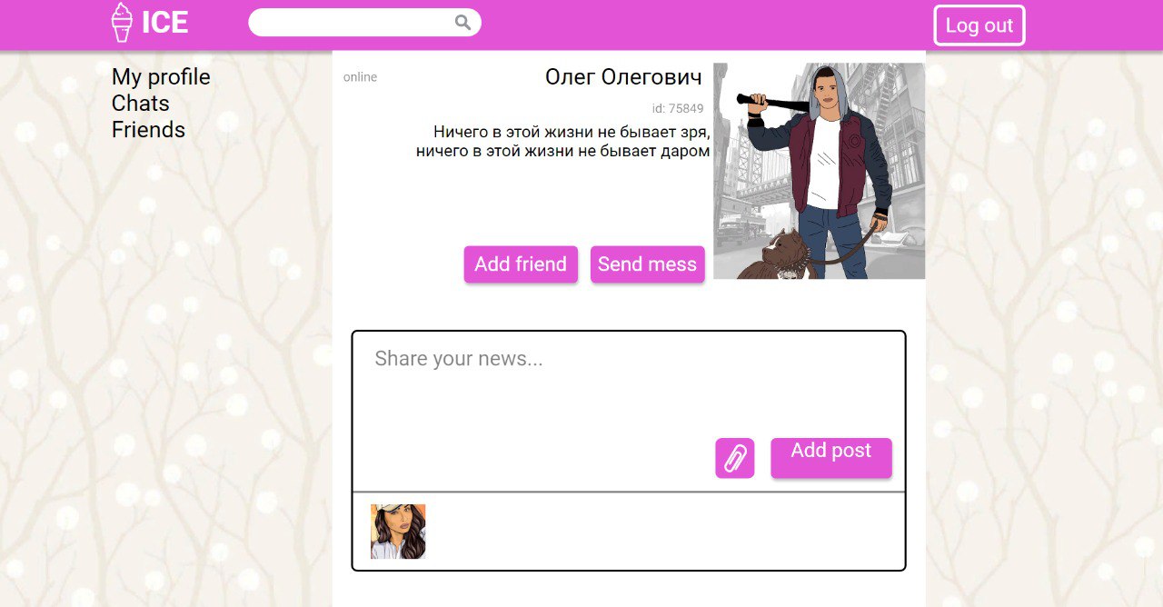This screenshot has height=607, width=1163.
Task: Click Олег Олегович's profile picture
Action: 820,171
